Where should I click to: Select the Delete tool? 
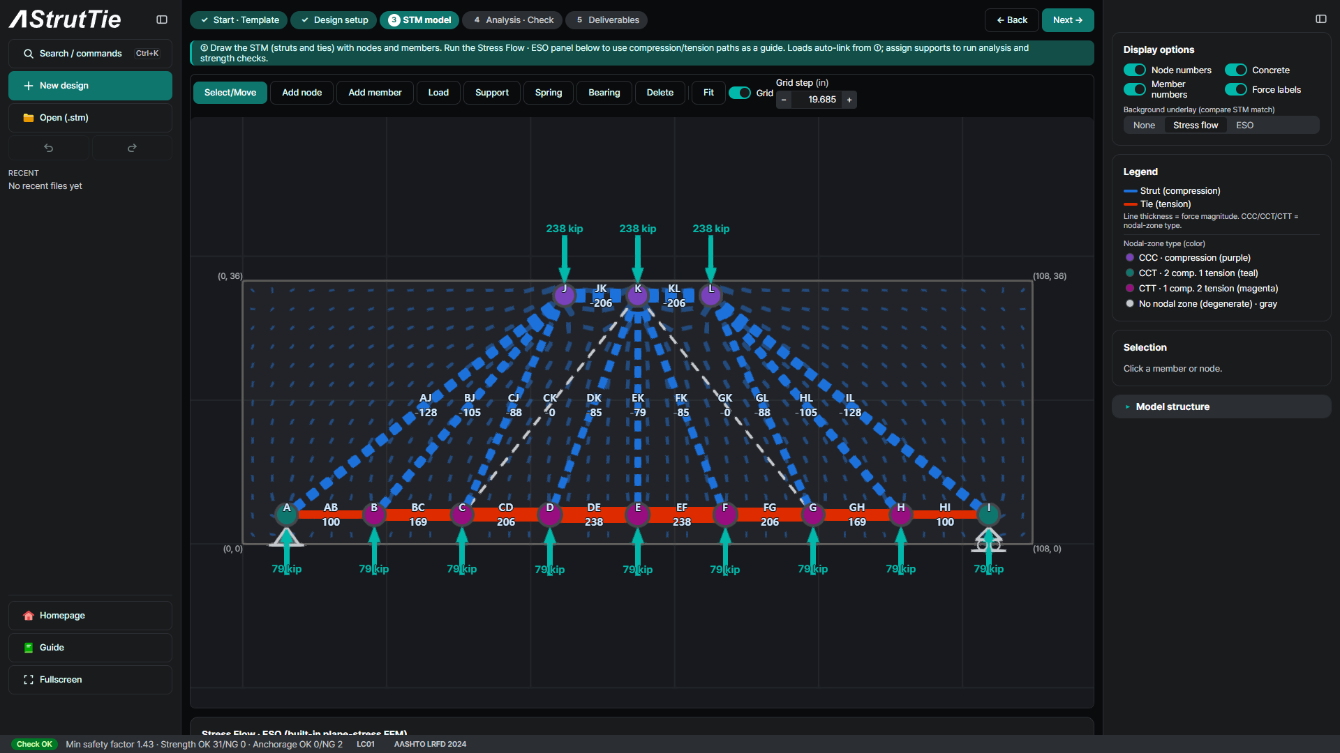click(x=660, y=93)
